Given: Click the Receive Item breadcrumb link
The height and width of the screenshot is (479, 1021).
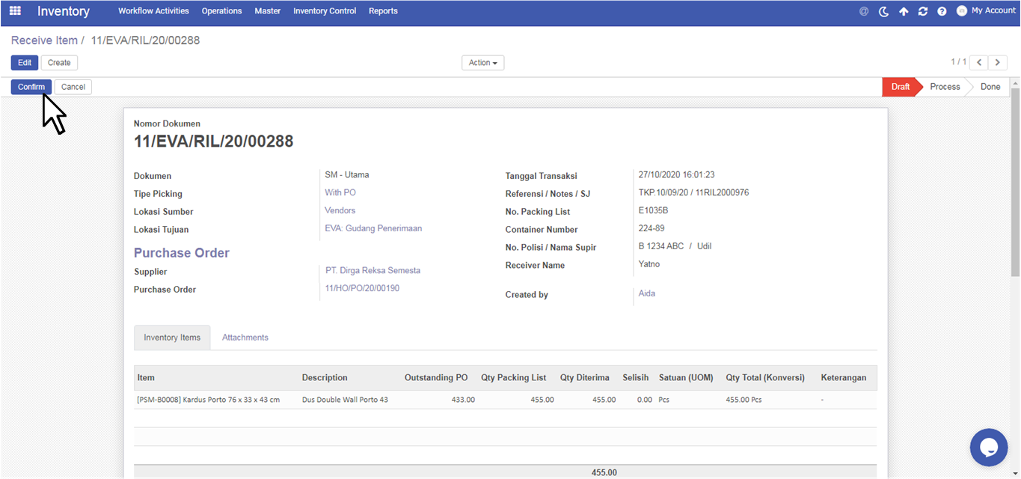Looking at the screenshot, I should [x=44, y=40].
